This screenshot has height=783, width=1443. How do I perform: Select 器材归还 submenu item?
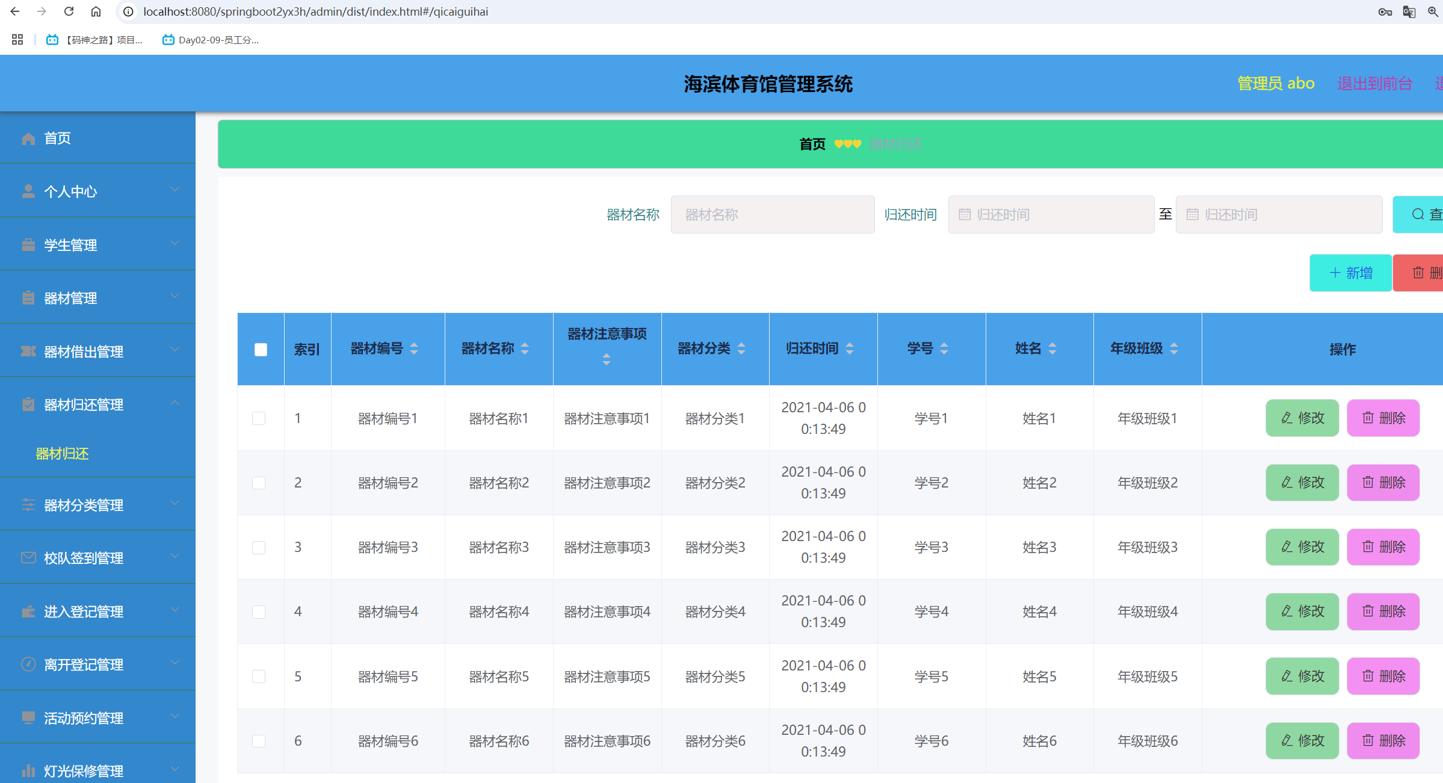click(x=62, y=454)
